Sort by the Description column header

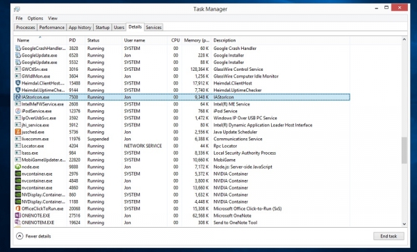(x=281, y=40)
